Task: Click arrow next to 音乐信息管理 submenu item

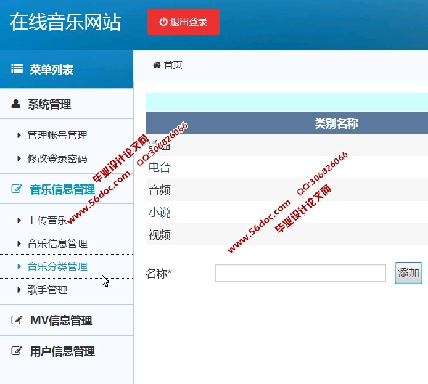Action: (x=19, y=243)
